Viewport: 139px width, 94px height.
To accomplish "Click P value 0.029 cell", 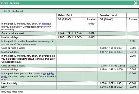I will tap(91, 33).
